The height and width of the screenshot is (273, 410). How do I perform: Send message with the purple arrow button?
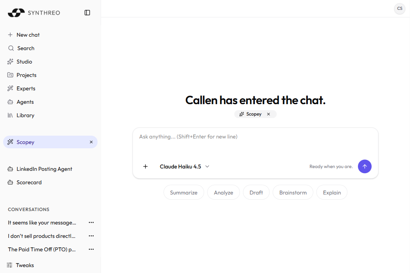pos(365,166)
